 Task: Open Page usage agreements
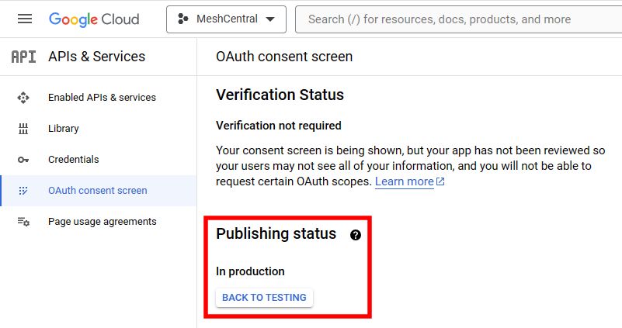102,222
